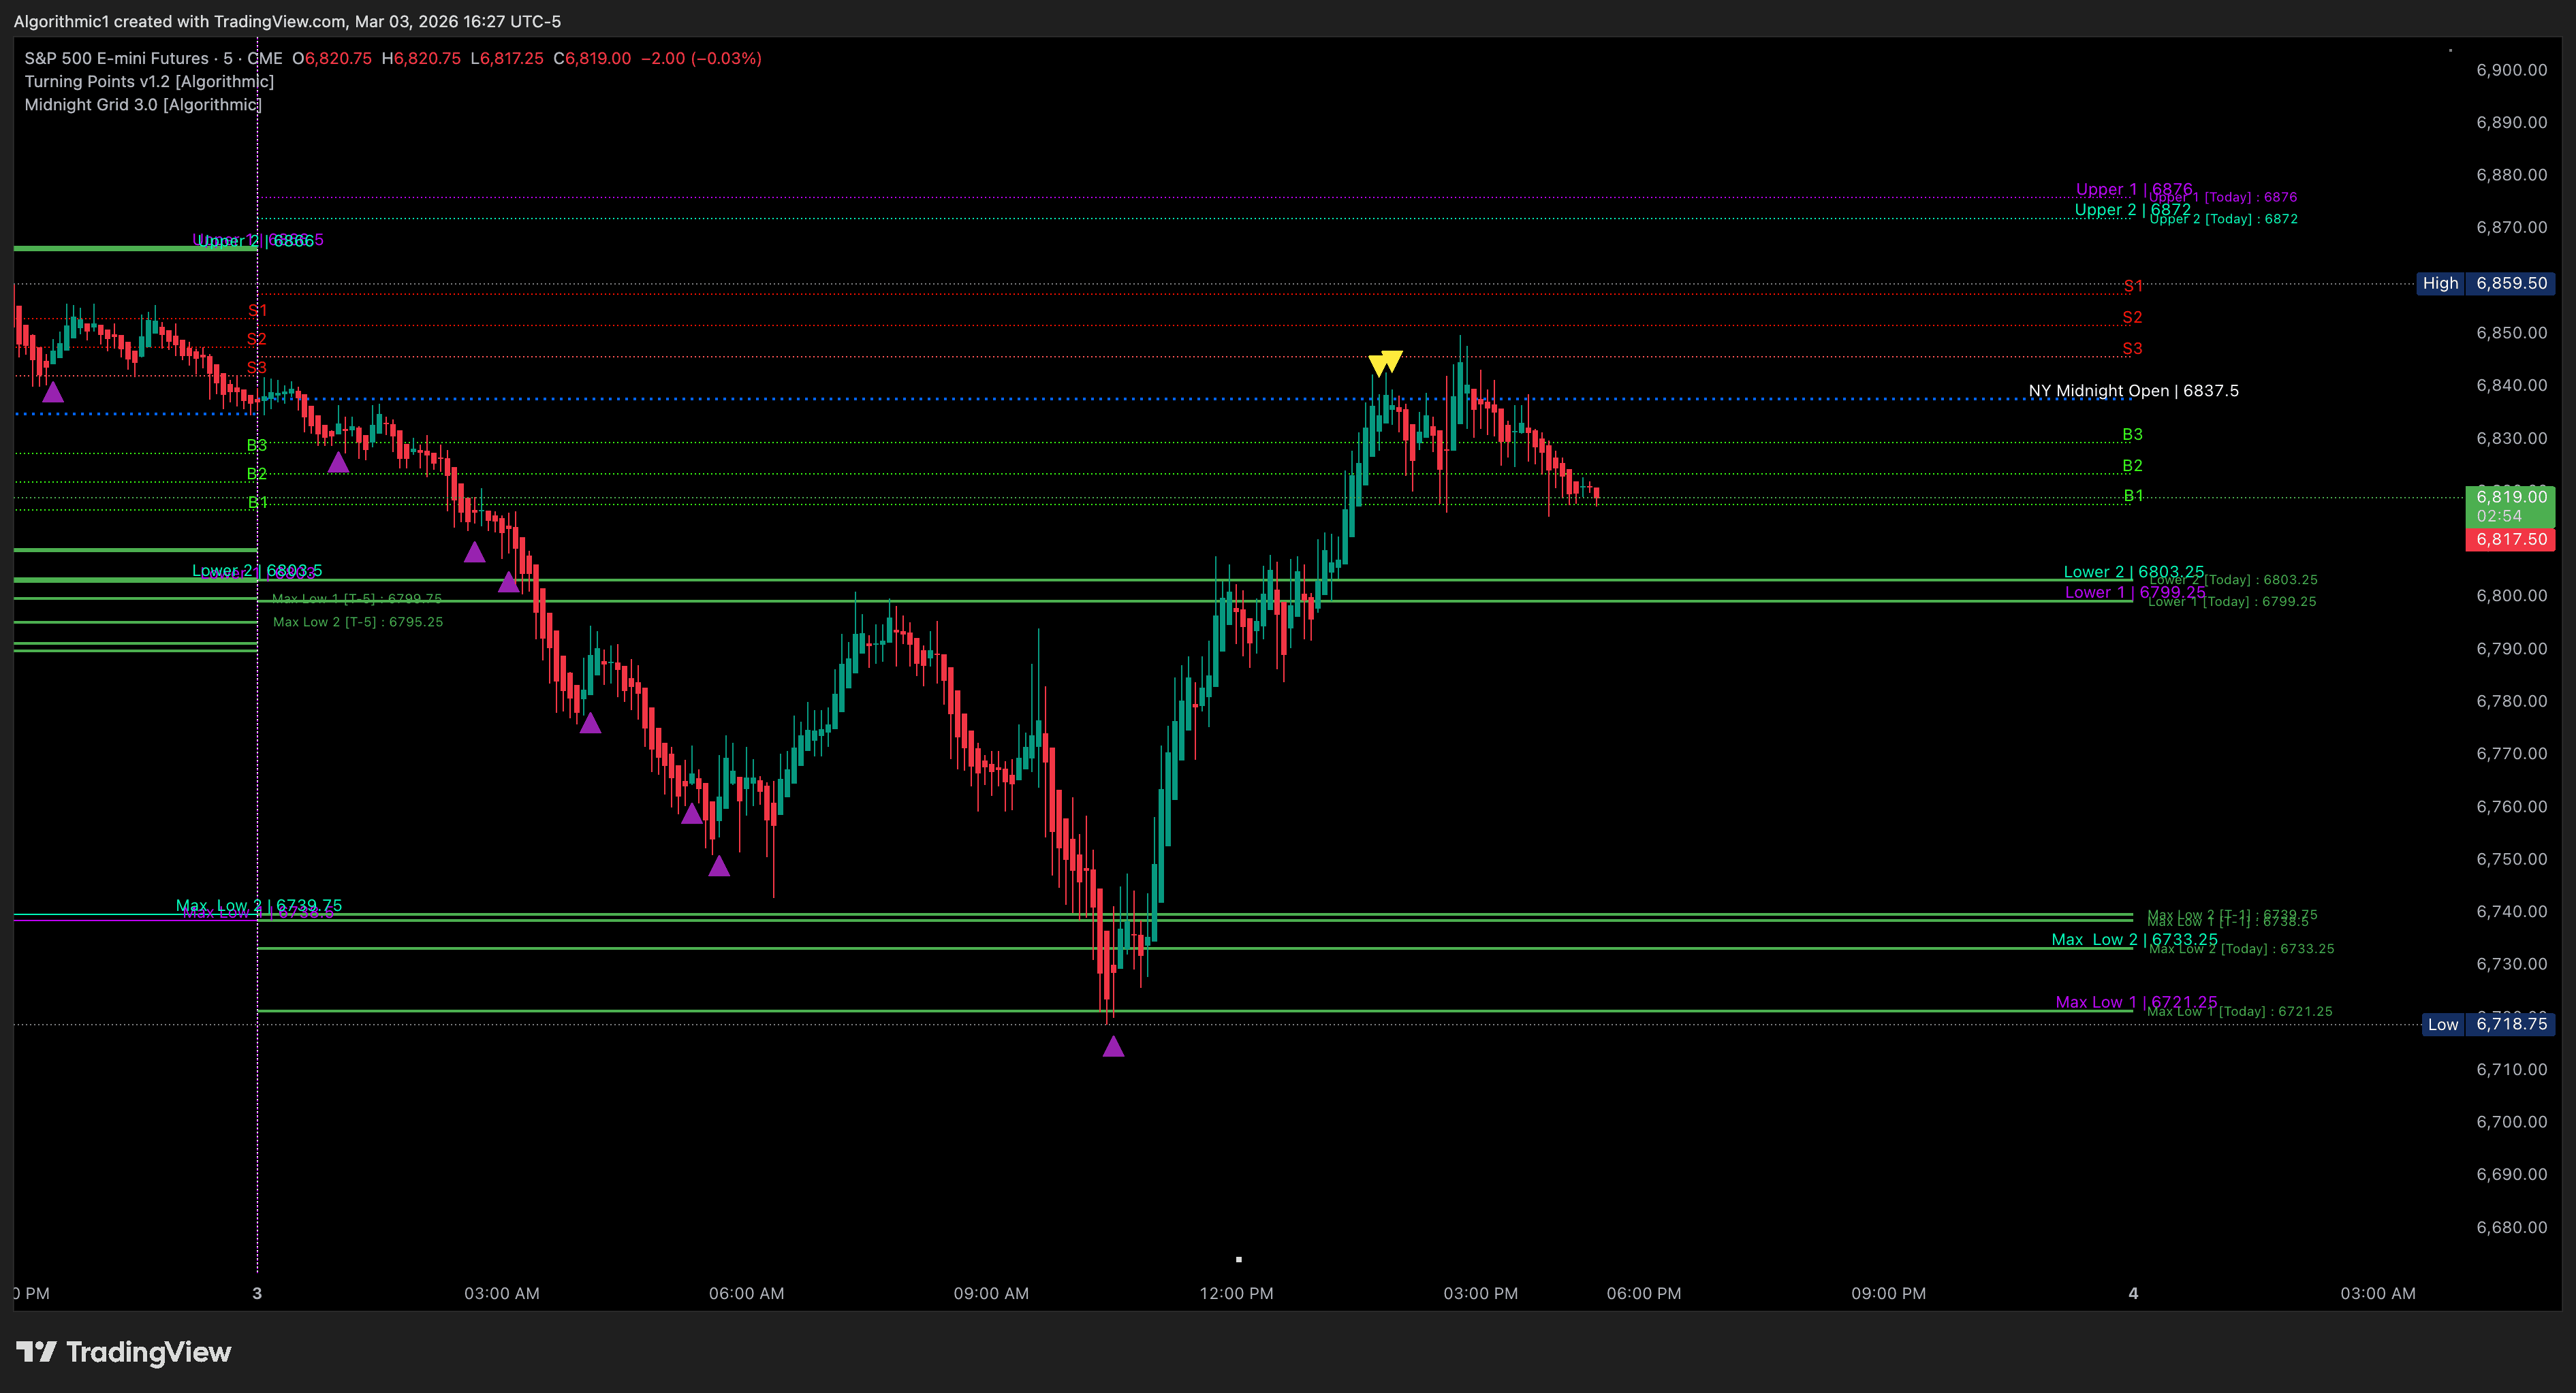This screenshot has height=1393, width=2576.
Task: Click the Low 6,718.75 price label
Action: pos(2488,1023)
